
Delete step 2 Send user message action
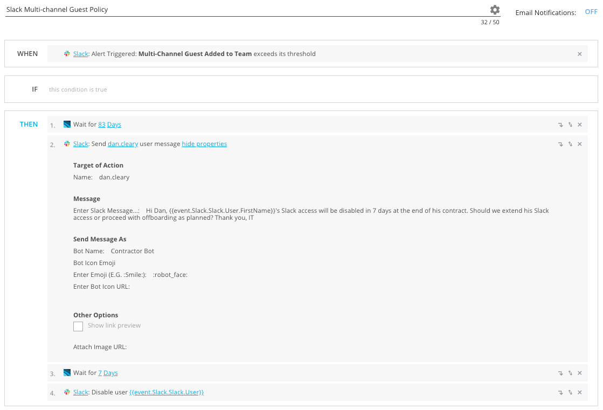point(579,144)
